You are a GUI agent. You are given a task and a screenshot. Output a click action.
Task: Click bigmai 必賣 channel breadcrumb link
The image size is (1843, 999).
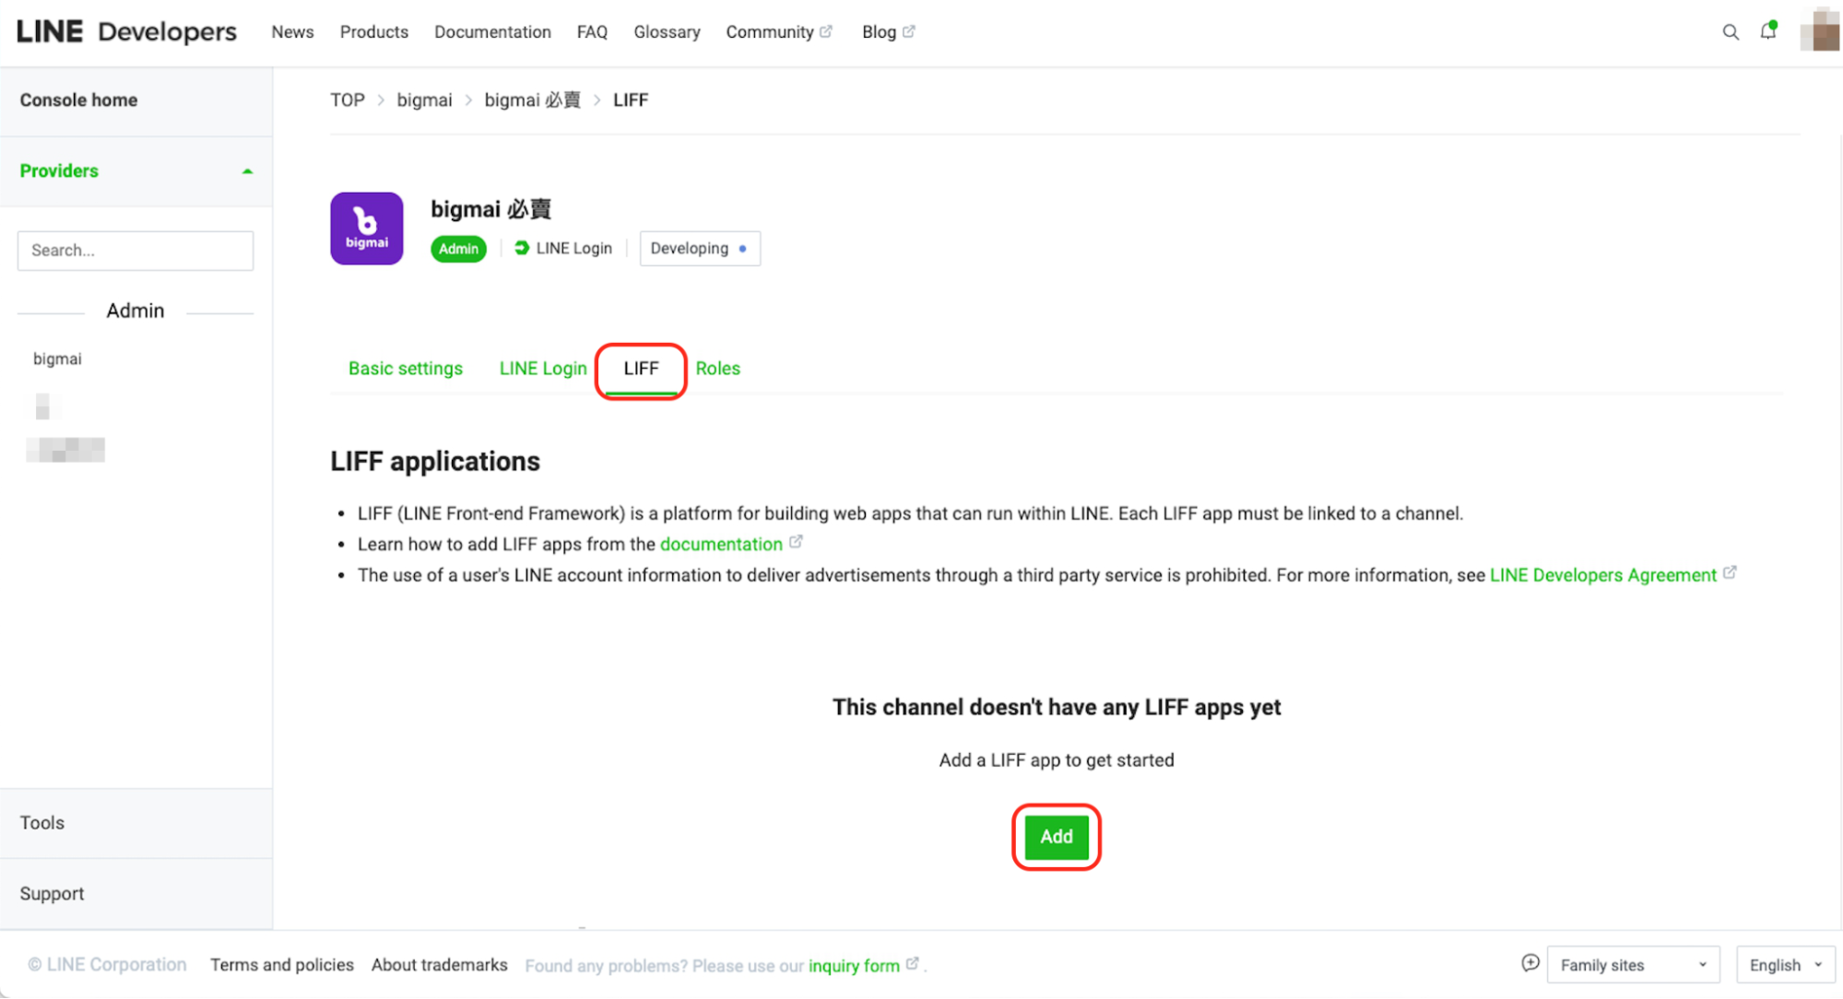click(533, 100)
